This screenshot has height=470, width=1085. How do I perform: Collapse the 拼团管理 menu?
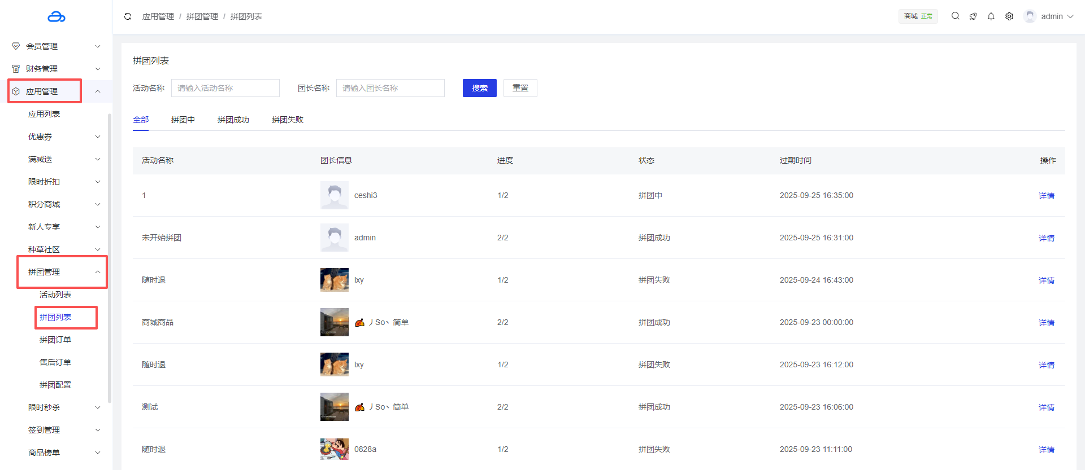(x=97, y=272)
